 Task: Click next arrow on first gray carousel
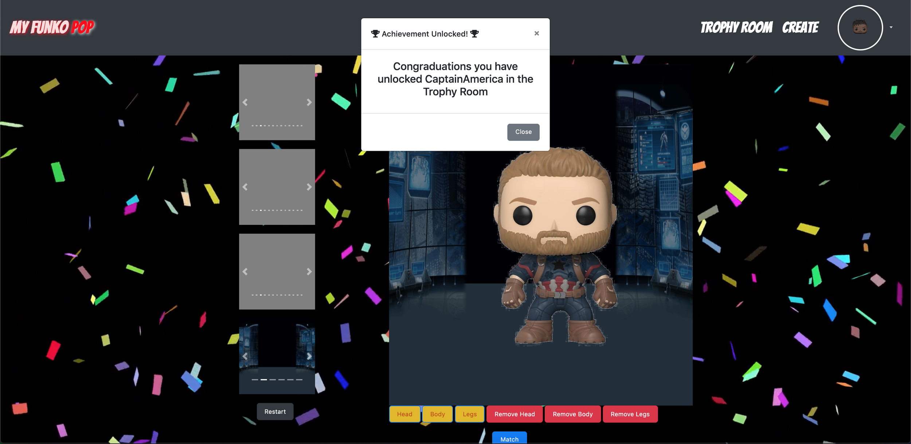point(309,102)
